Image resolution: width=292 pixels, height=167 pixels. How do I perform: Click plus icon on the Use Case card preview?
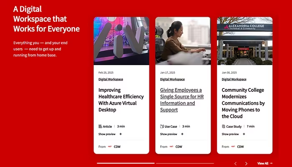coord(182,134)
